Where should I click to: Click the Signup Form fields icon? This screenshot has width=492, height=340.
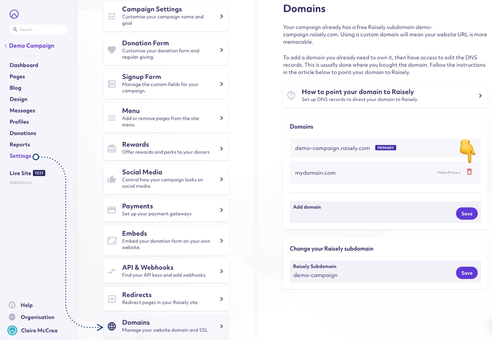pos(112,84)
